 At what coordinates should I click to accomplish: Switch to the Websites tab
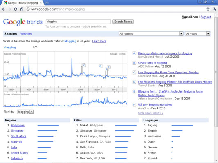(x=26, y=34)
